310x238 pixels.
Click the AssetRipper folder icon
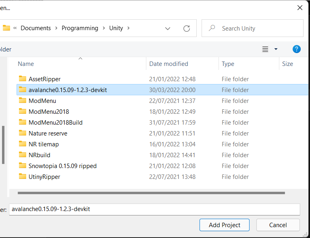(23, 79)
